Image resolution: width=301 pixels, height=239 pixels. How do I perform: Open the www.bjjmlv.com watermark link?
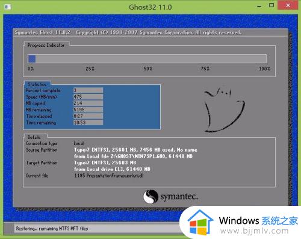pyautogui.click(x=254, y=231)
